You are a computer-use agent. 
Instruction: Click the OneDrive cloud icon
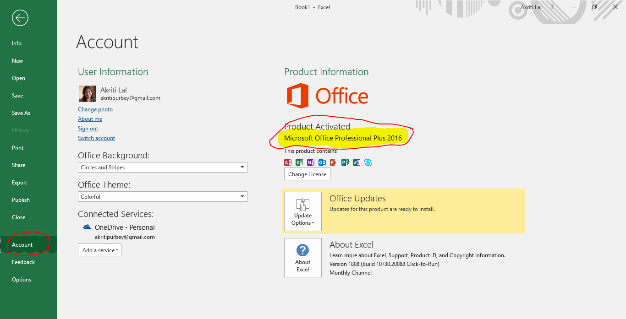click(87, 227)
